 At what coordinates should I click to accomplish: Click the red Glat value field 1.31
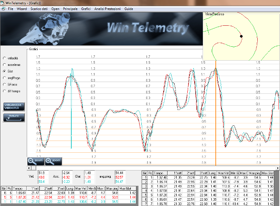[89, 177]
